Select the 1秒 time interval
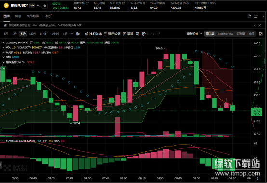This screenshot has width=267, height=183. pos(6,34)
